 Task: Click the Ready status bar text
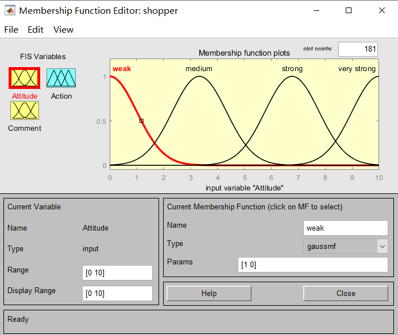18,320
